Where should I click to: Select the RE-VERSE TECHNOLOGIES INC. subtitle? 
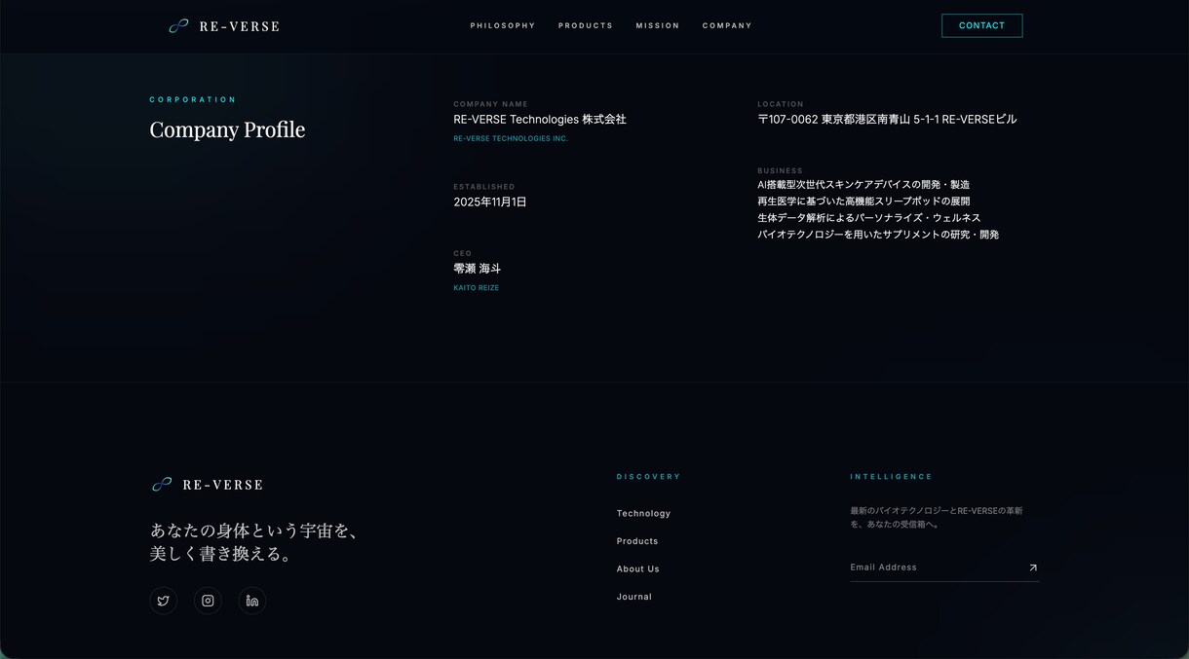(511, 138)
